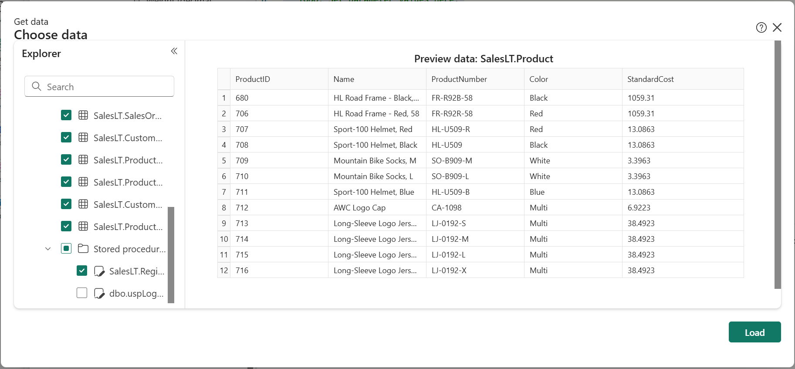The height and width of the screenshot is (369, 795).
Task: Click the preview pane vertical scrollbar
Action: (x=778, y=165)
